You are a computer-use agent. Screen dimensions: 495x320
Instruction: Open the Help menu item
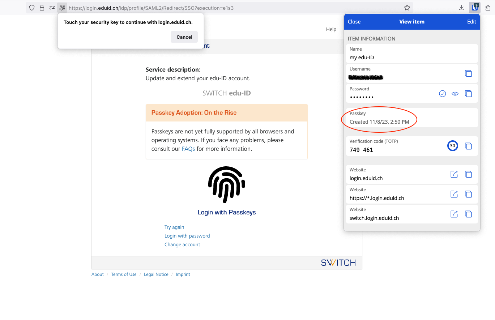[331, 29]
